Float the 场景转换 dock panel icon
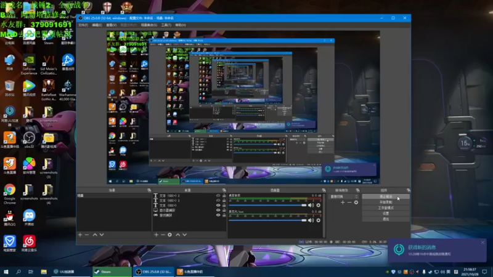This screenshot has width=493, height=277. [357, 190]
